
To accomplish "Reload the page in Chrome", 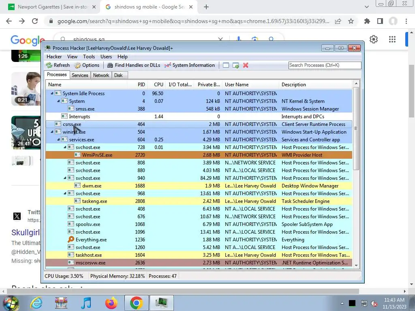I will coord(35,21).
